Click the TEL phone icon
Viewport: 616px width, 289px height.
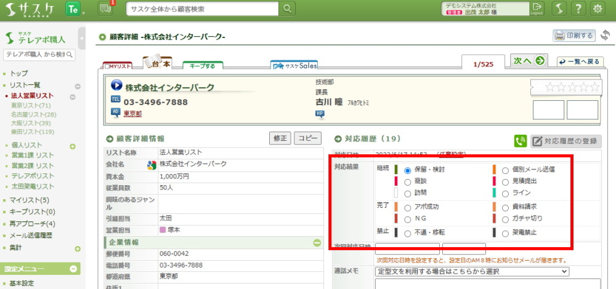(116, 100)
